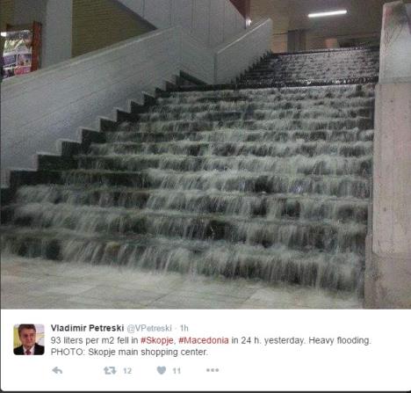Click the like count 11
411x393 pixels.
tap(177, 371)
